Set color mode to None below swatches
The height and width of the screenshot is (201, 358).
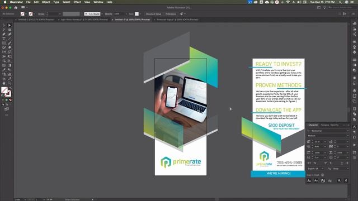click(x=10, y=100)
